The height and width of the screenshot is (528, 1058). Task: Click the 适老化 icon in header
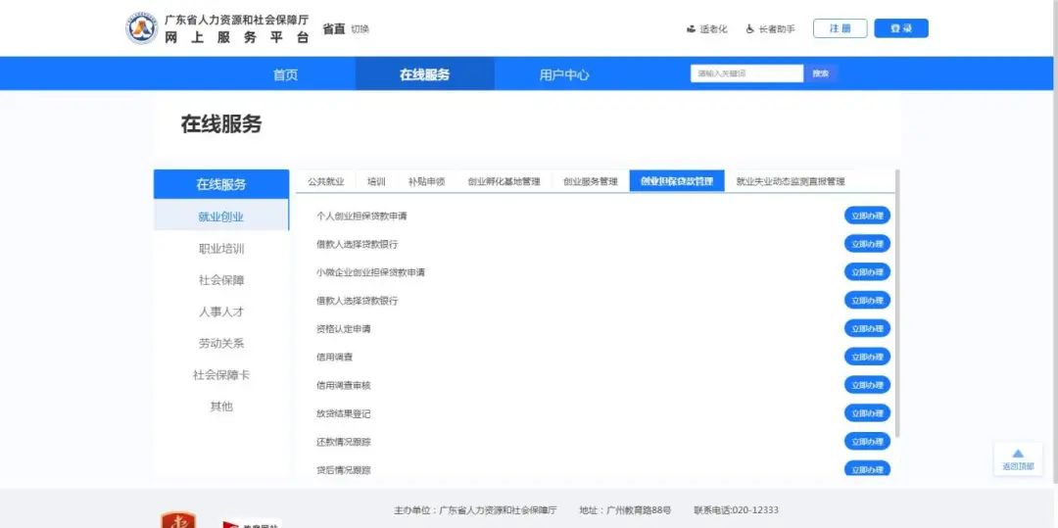pyautogui.click(x=691, y=29)
